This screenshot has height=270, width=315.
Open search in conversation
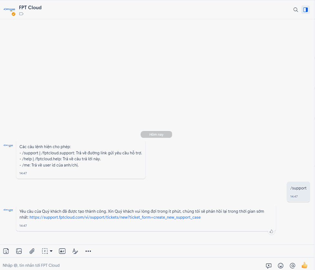[x=296, y=10]
